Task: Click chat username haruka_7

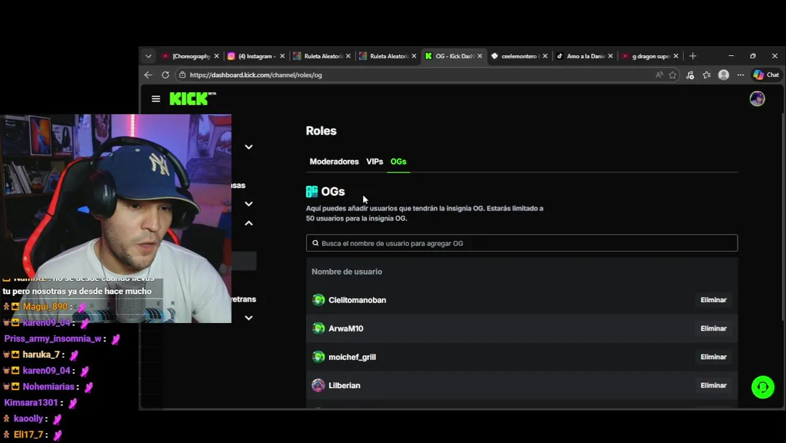Action: point(41,355)
